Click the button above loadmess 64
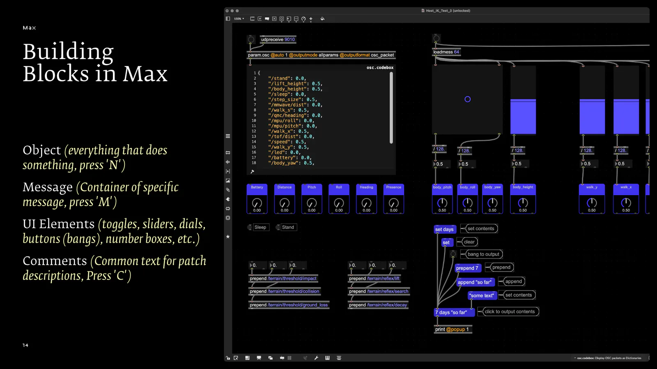Screen dimensions: 657x369 tap(436, 39)
